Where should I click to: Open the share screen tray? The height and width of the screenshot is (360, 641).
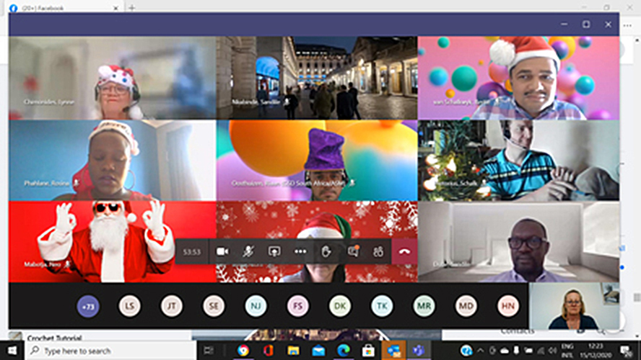274,251
